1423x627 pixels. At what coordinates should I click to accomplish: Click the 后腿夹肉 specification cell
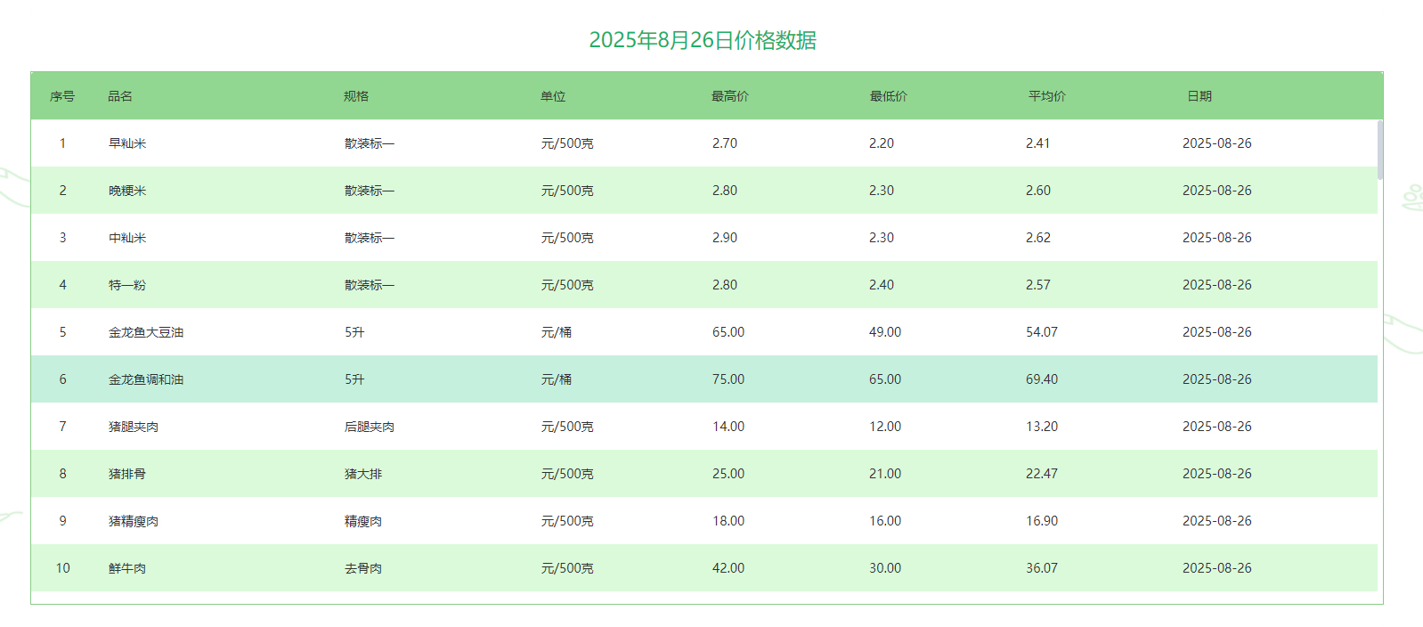click(370, 427)
